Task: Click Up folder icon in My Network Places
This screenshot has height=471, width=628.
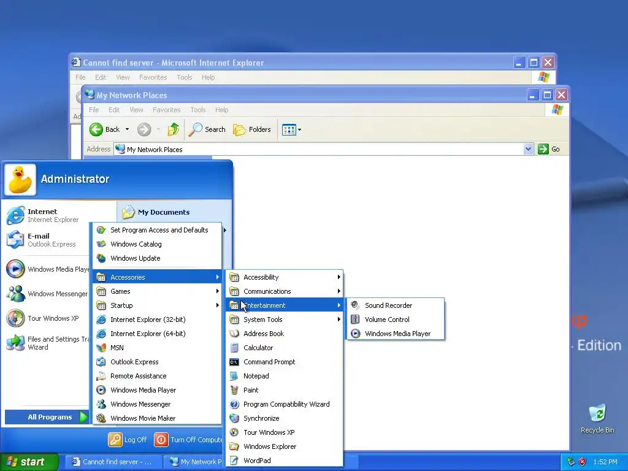Action: pyautogui.click(x=174, y=129)
